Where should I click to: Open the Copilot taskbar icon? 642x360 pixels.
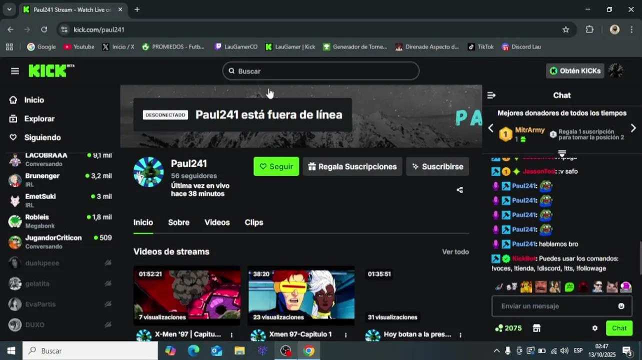170,351
